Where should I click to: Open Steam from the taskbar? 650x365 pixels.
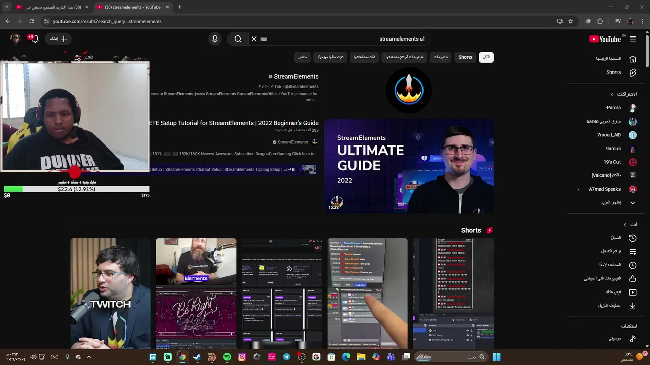pos(197,357)
